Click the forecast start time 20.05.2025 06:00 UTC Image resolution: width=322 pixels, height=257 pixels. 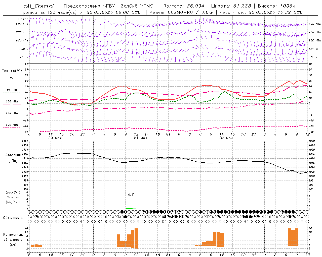point(114,12)
